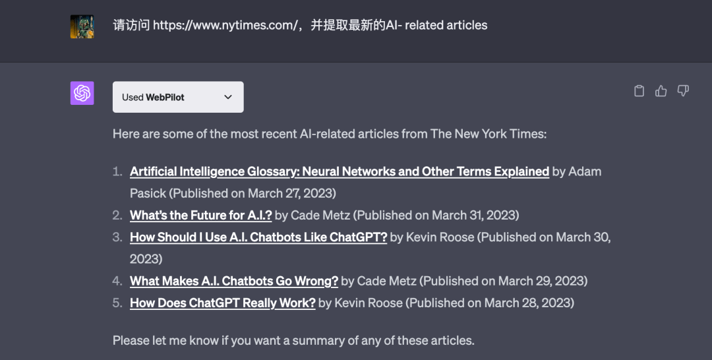This screenshot has height=360, width=712.
Task: Open "How Does ChatGPT Really Work?" link
Action: point(223,303)
